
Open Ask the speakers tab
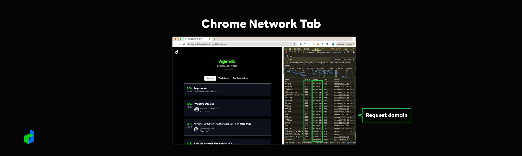point(240,78)
